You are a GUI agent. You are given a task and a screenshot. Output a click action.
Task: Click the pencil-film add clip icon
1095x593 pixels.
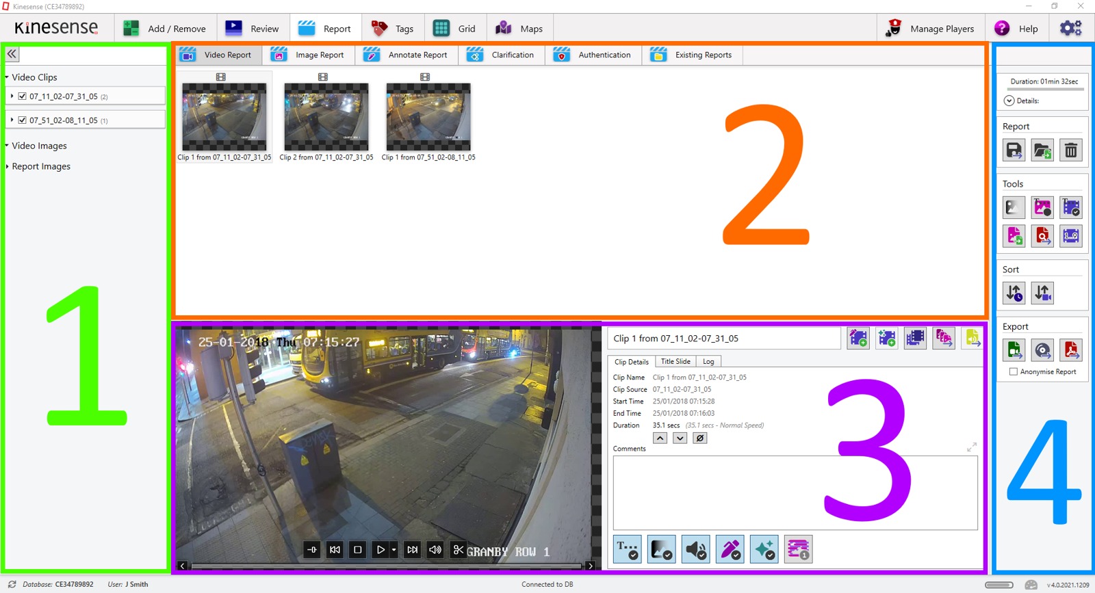click(858, 338)
